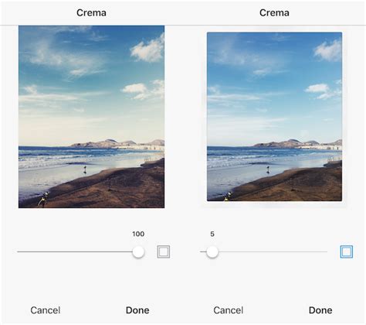Disable the blue highlighted frame border icon
366x325 pixels.
(x=347, y=251)
